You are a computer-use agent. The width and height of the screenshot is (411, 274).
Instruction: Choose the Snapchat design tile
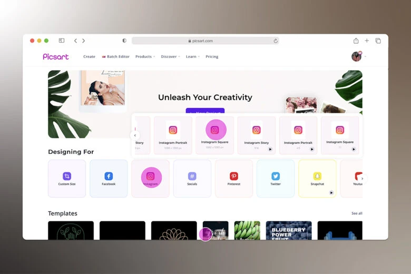click(x=317, y=178)
